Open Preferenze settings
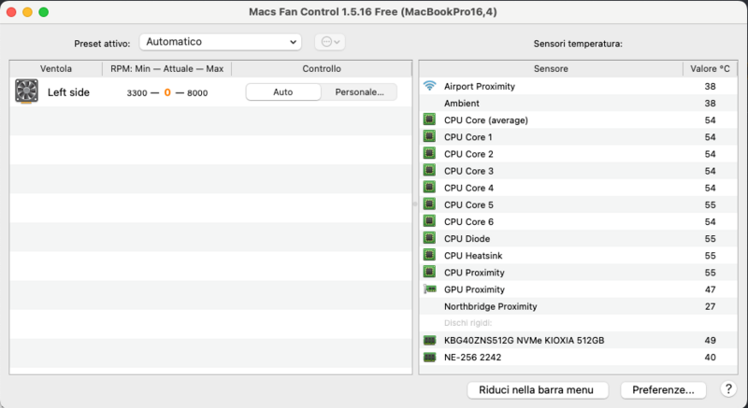The image size is (748, 408). [663, 389]
